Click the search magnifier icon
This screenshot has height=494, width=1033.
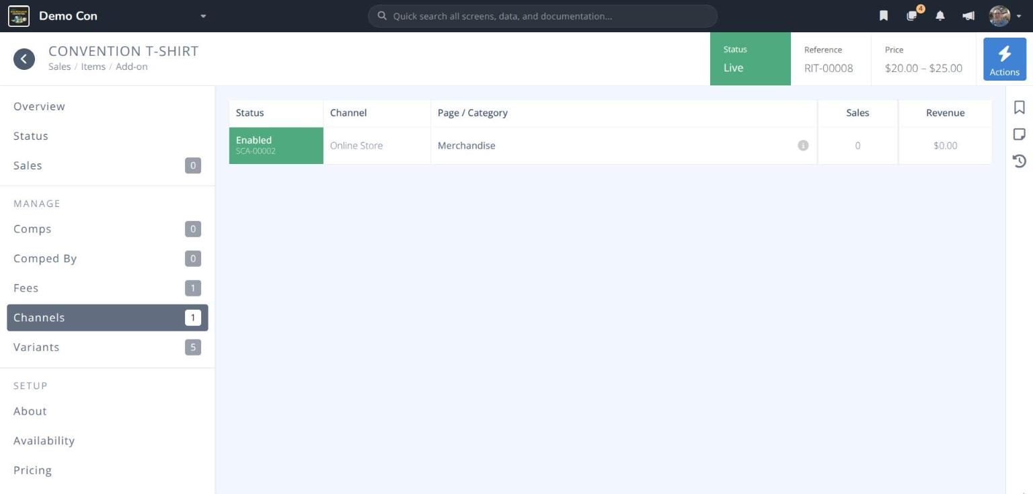(x=382, y=16)
